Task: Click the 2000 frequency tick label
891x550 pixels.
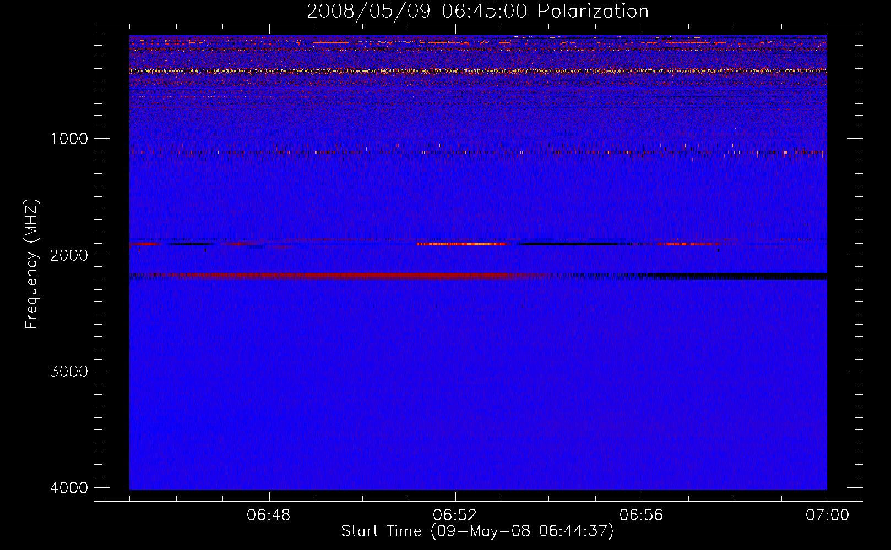Action: [69, 255]
